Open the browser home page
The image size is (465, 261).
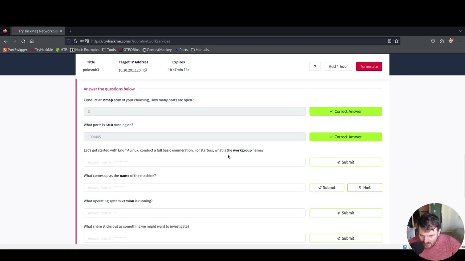pos(32,41)
